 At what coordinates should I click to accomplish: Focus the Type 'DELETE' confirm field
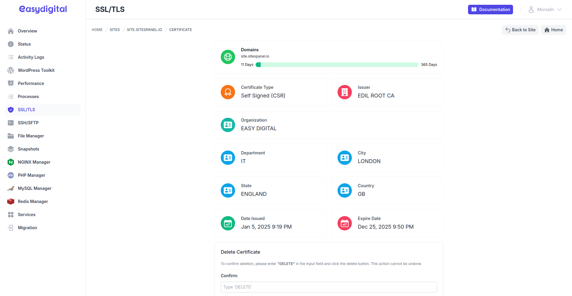coord(329,287)
